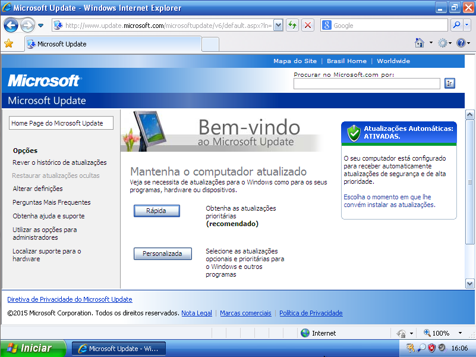
Task: Expand the zoom level dropdown arrow
Action: (460, 333)
